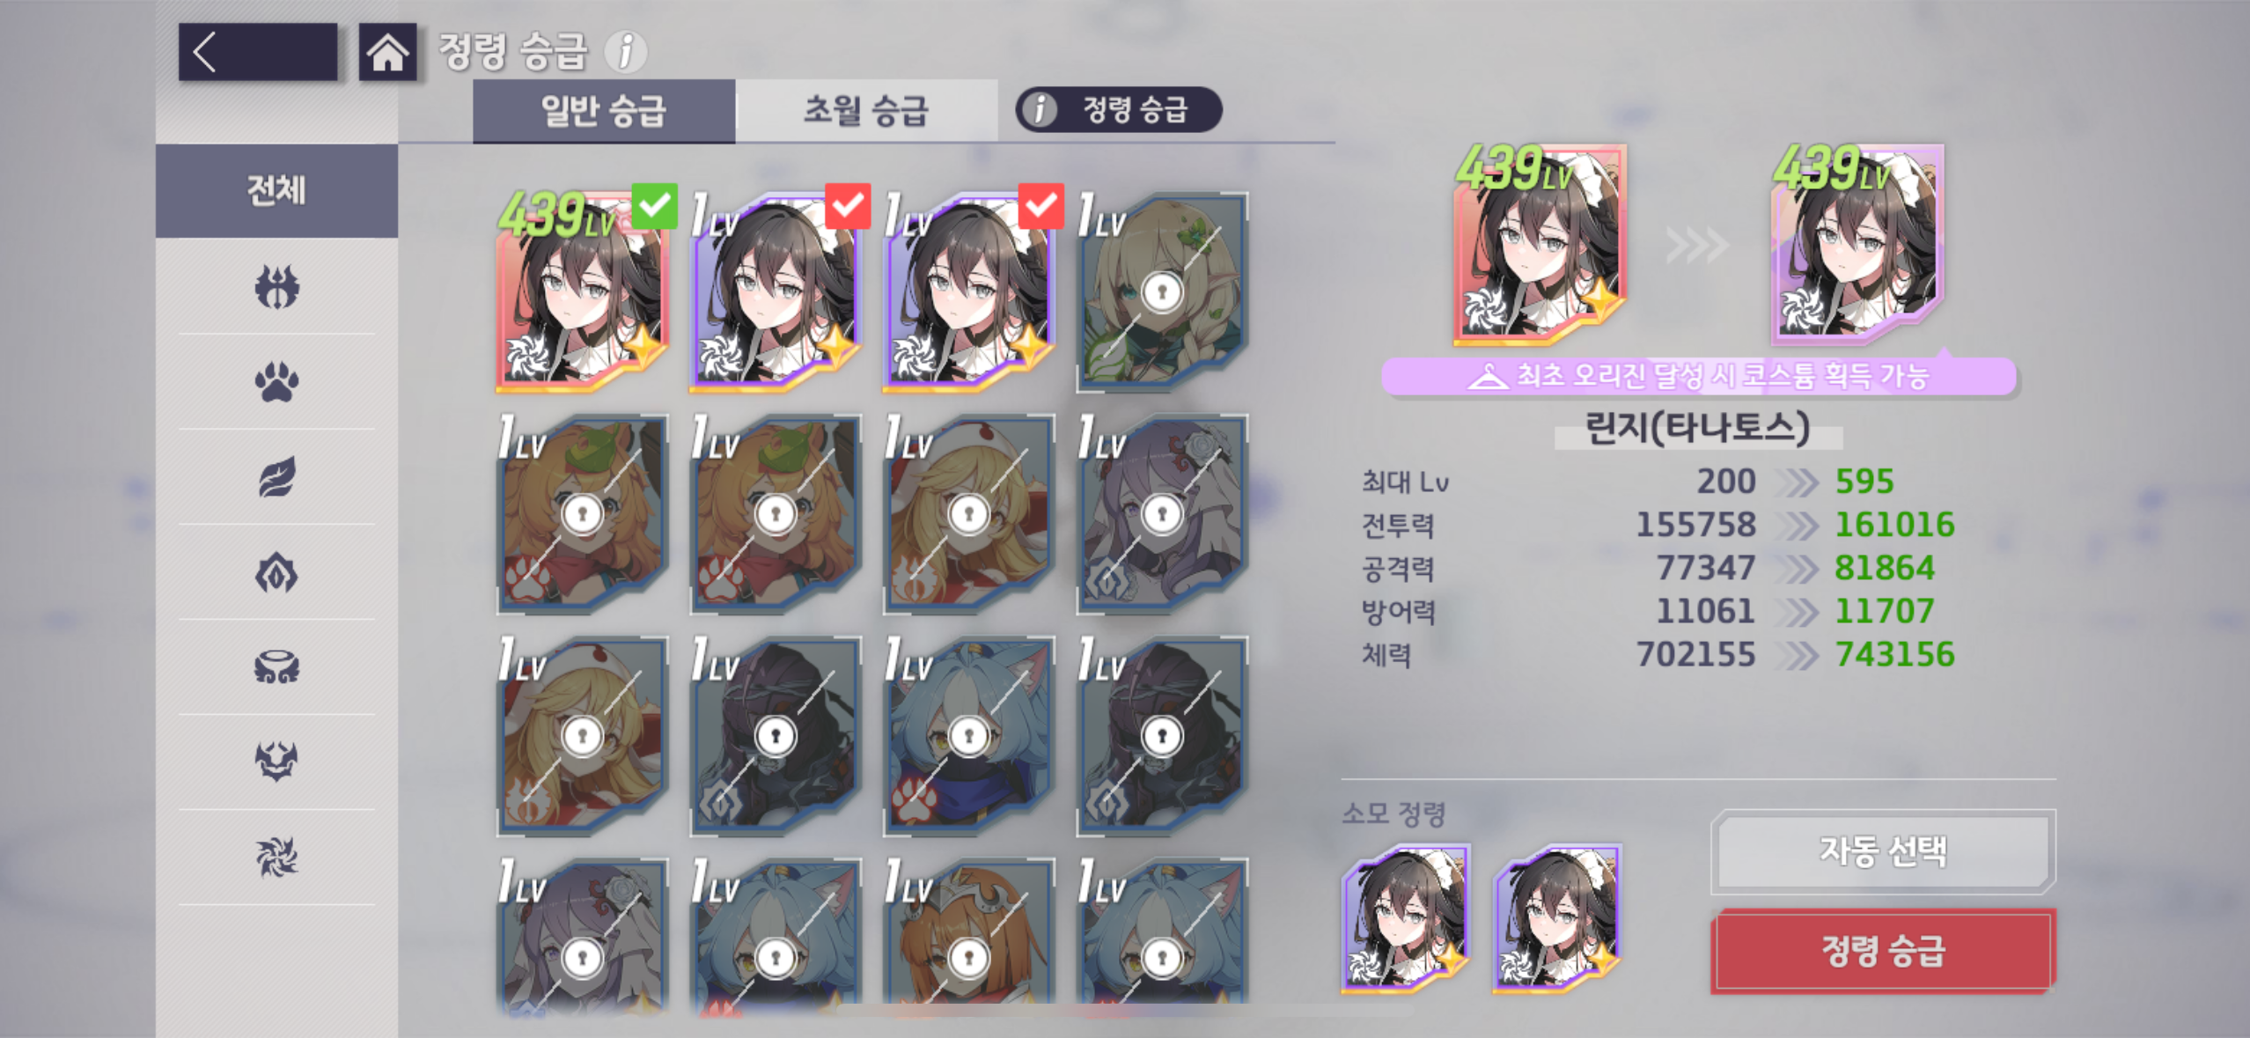This screenshot has width=2250, height=1038.
Task: Open the dark 정령 승급 info pill
Action: tap(1119, 110)
